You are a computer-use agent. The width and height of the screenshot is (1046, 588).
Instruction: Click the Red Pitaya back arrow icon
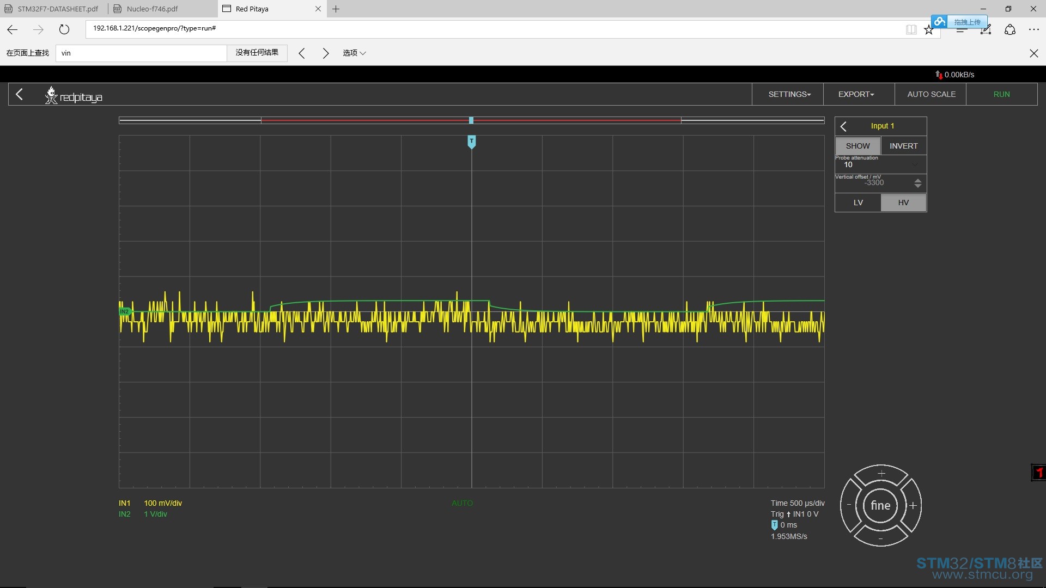(x=20, y=94)
